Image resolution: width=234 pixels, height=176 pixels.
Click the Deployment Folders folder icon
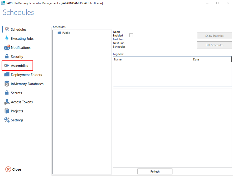tap(7, 74)
